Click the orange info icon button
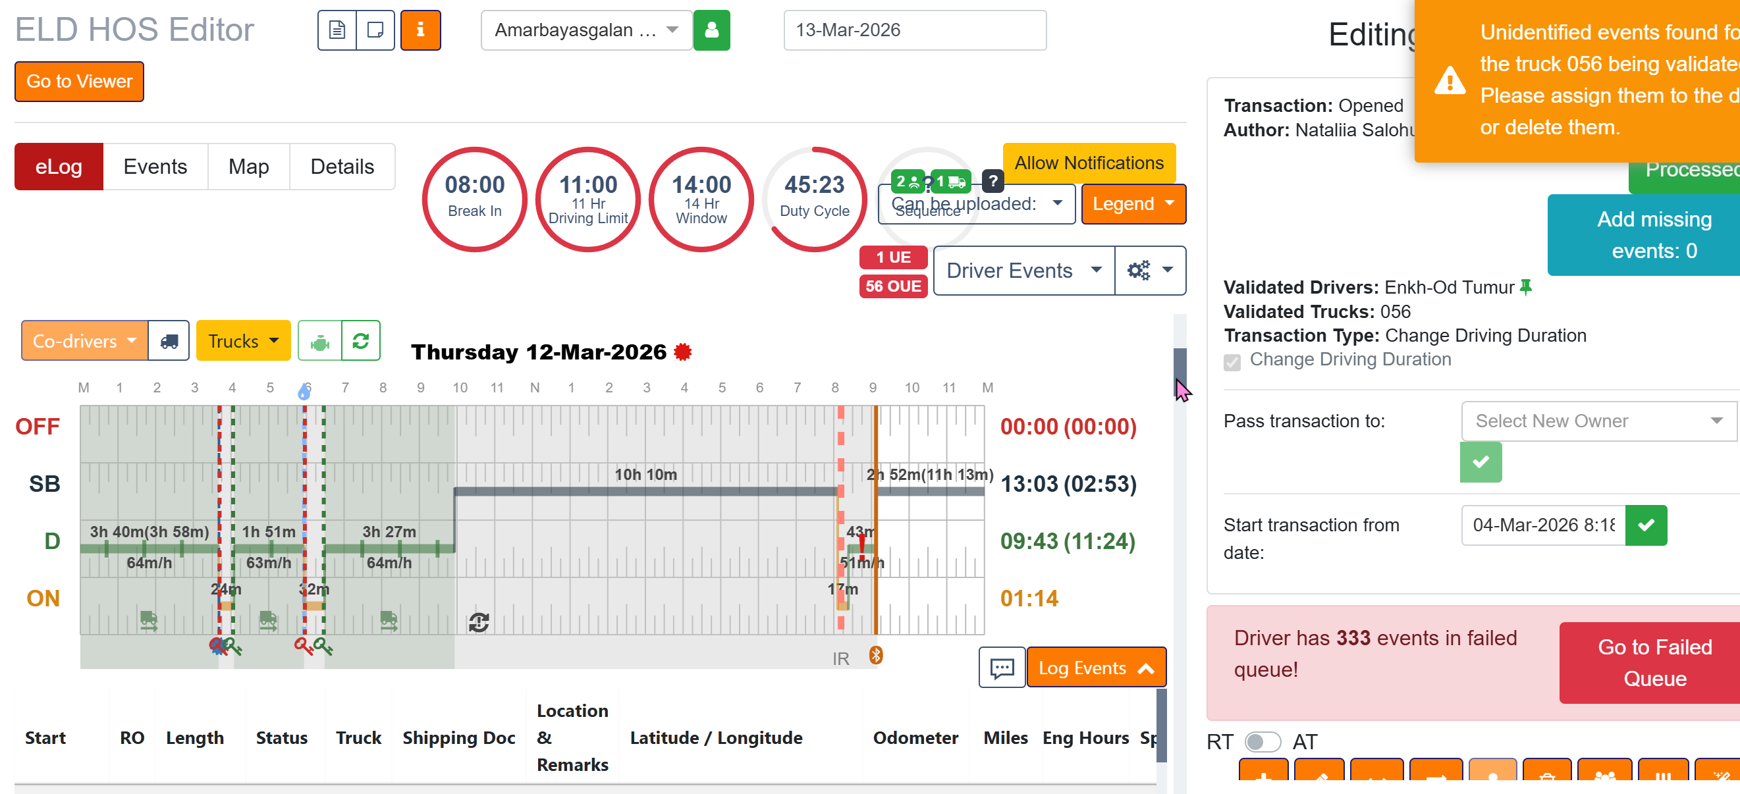The width and height of the screenshot is (1740, 794). [x=420, y=30]
